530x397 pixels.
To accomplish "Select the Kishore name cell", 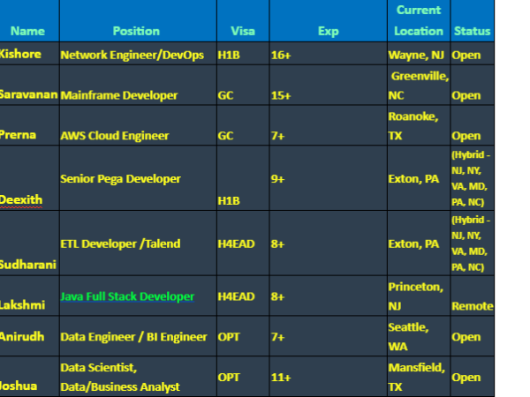I will (x=29, y=53).
